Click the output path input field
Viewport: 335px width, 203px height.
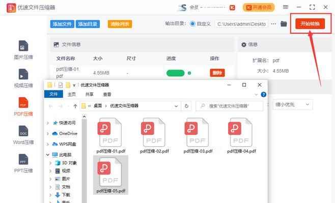[241, 24]
